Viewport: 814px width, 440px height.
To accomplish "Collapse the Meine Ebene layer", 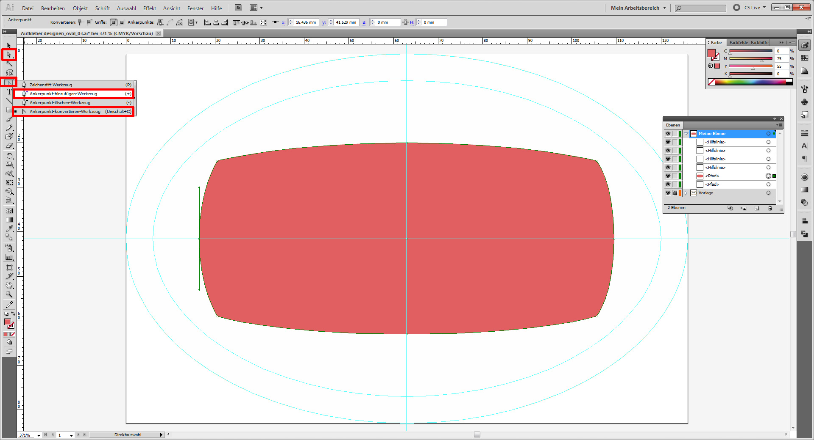I will (x=686, y=134).
